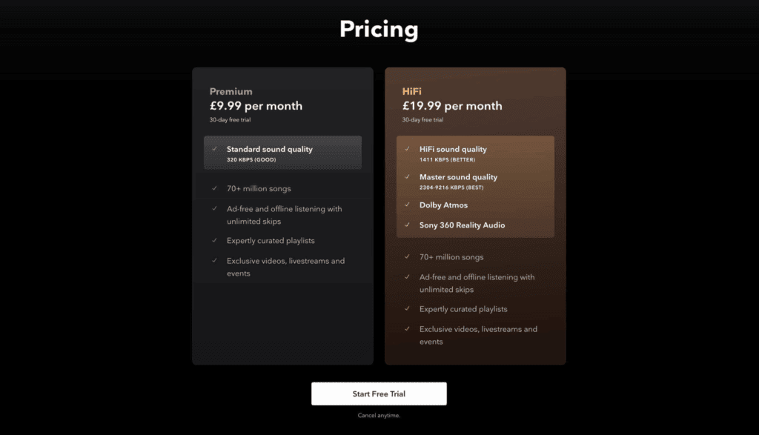The image size is (759, 435).
Task: Select the HiFi plan heading
Action: click(x=412, y=91)
